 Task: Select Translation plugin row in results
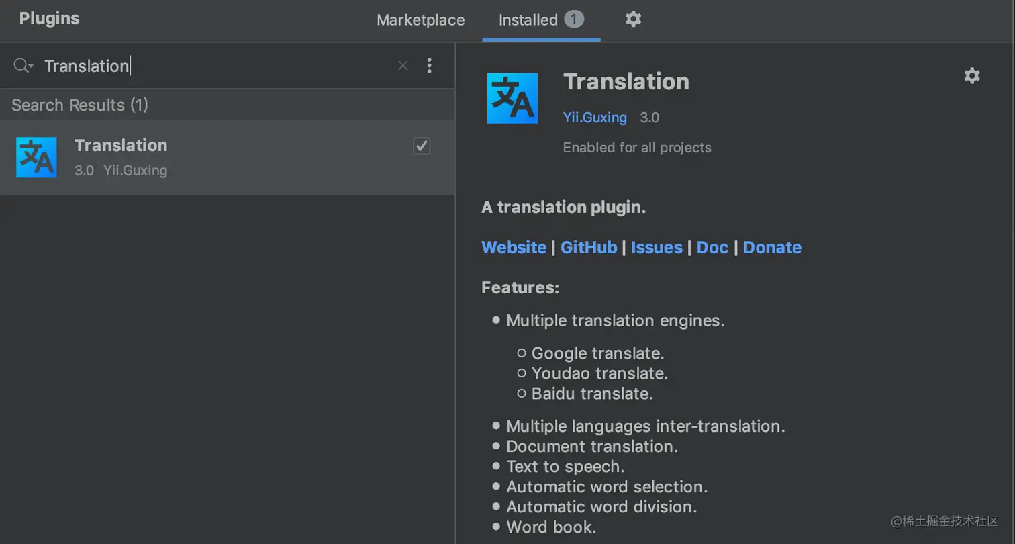click(228, 157)
